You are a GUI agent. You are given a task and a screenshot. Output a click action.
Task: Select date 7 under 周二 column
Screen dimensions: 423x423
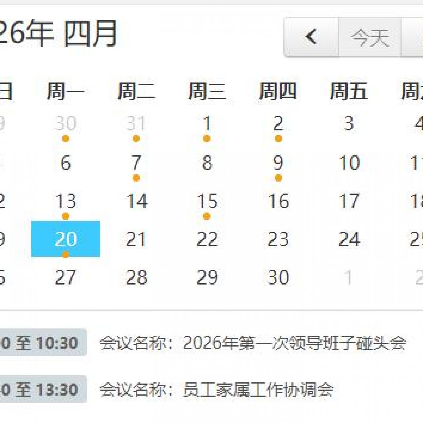136,163
